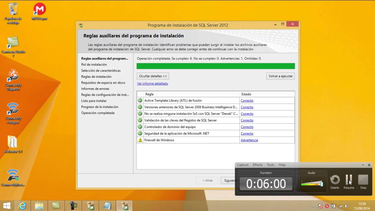
Task: Select the Informes de errores step
Action: pos(95,89)
